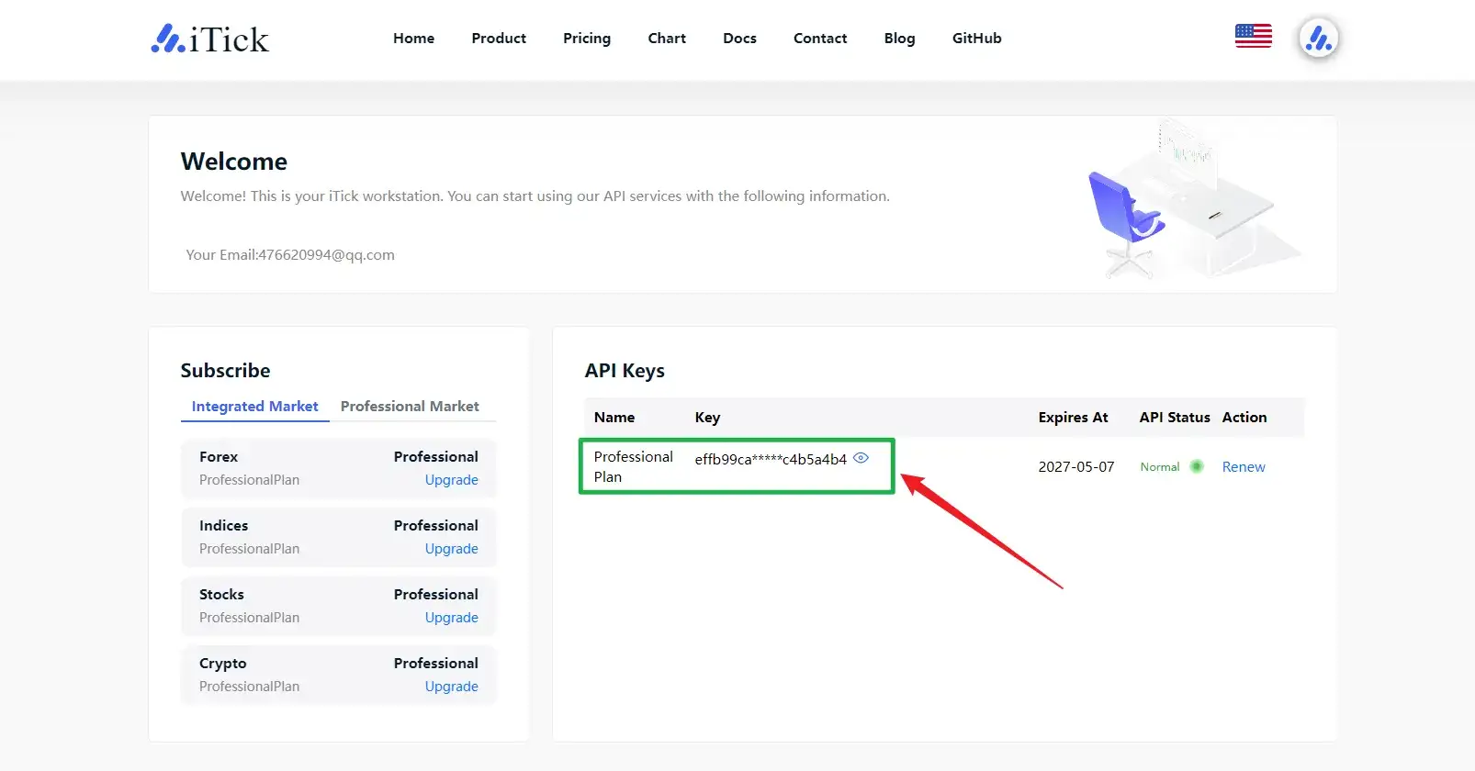Viewport: 1475px width, 771px height.
Task: Upgrade the Stocks subscription
Action: point(451,618)
